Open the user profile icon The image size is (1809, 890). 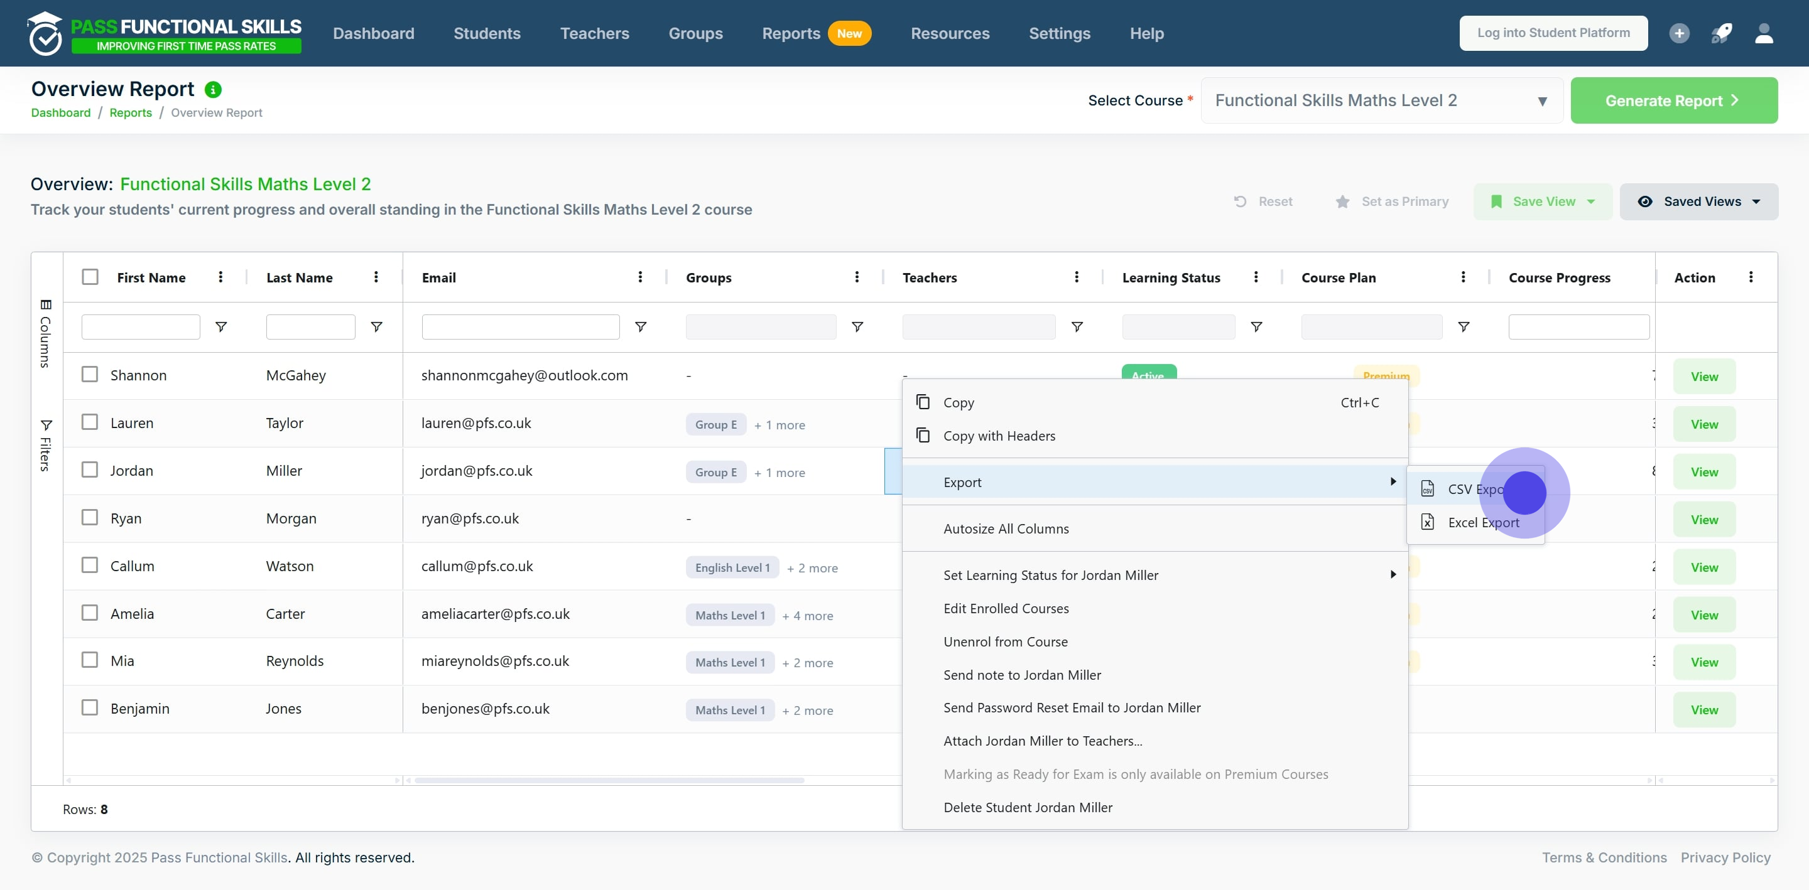[1763, 33]
